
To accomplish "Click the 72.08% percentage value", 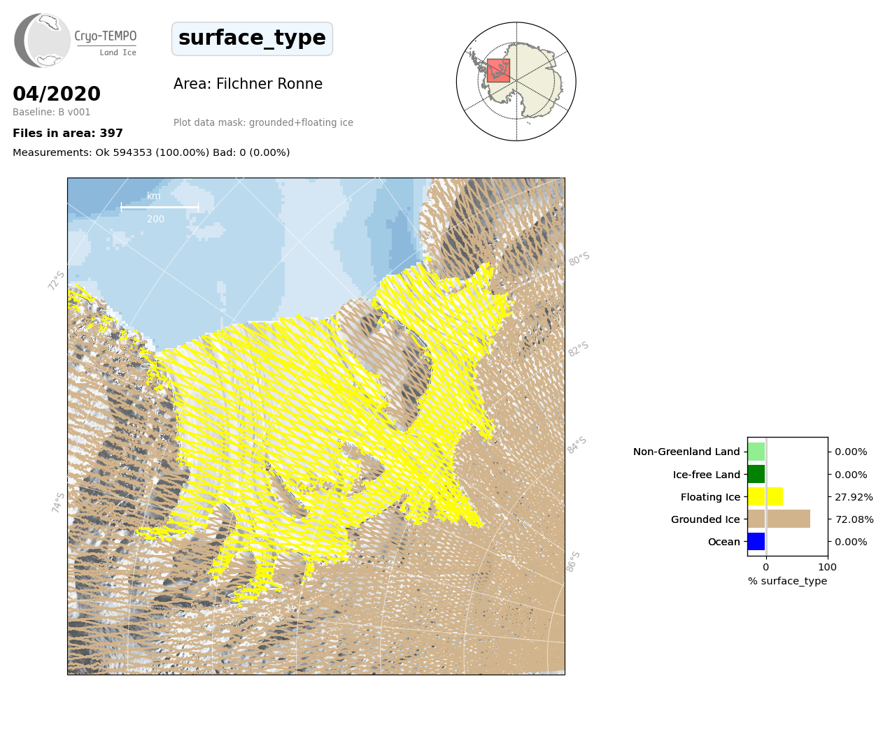I will (854, 519).
